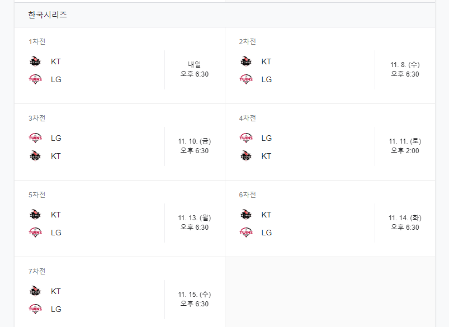Screen dimensions: 449x327
Task: Click the LG Twins logo in Game 7
Action: point(35,309)
